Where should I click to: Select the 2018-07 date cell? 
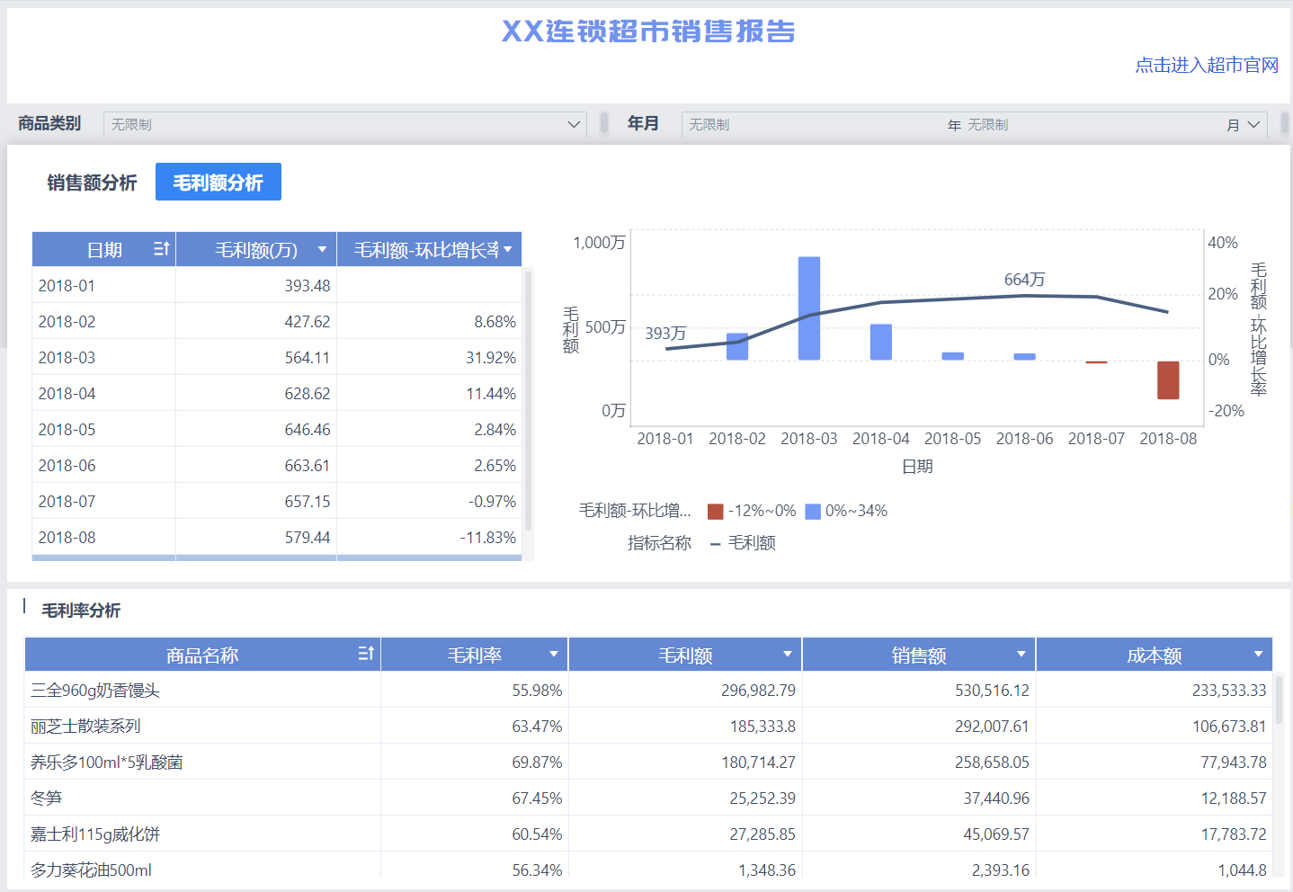[103, 501]
